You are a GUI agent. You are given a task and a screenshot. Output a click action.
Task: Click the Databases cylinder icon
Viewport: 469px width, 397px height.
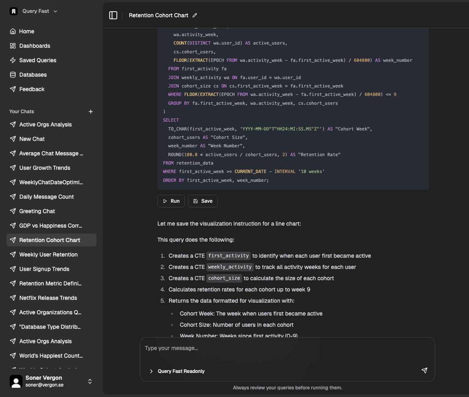click(x=13, y=75)
